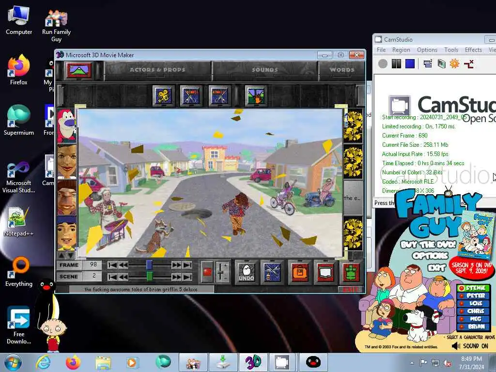This screenshot has height=372, width=496.
Task: Click the red EXIT button in Movie Maker
Action: pos(351,290)
